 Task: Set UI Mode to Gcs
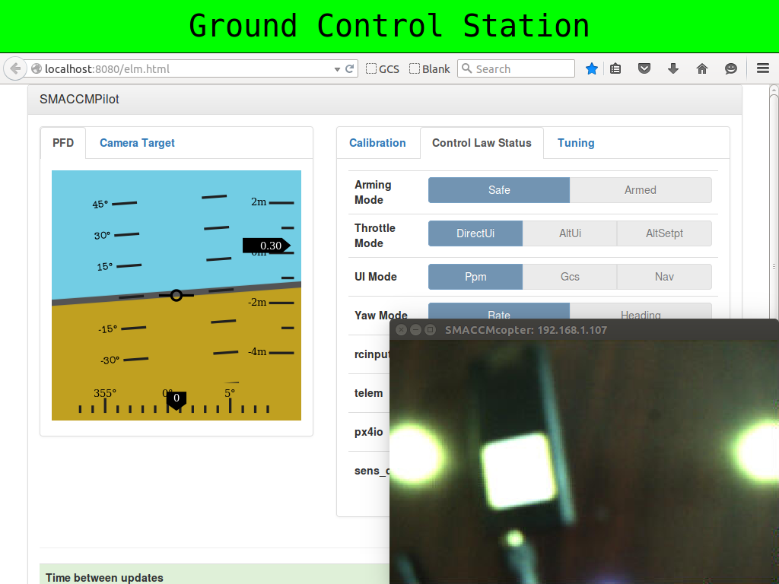point(570,277)
